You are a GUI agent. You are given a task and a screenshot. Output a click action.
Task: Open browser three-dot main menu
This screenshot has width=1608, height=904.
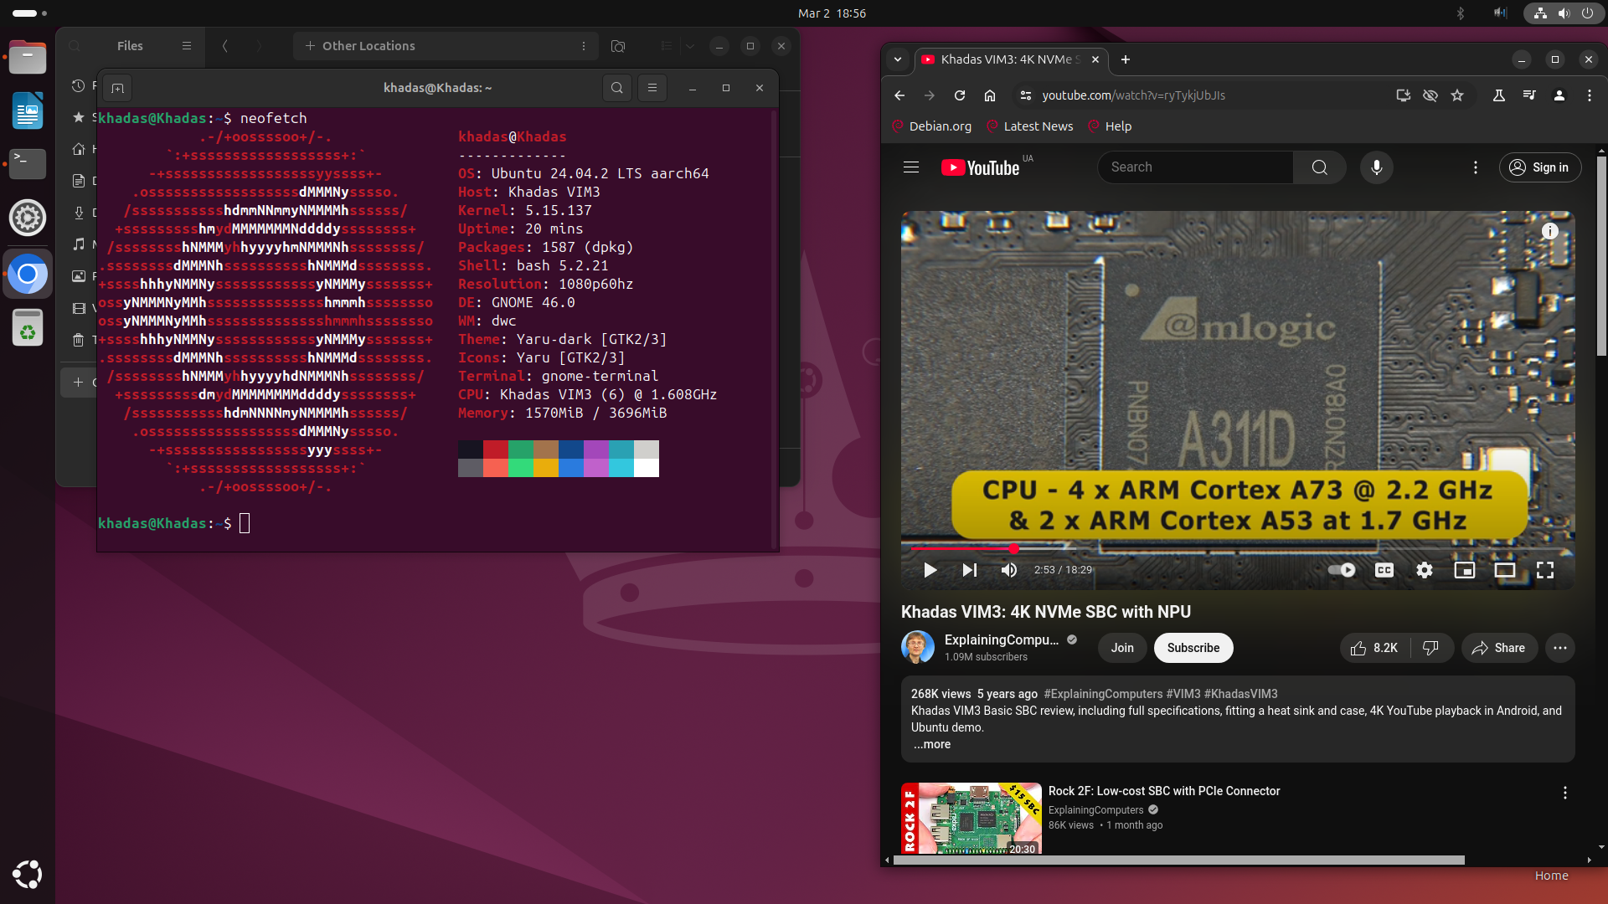point(1590,95)
